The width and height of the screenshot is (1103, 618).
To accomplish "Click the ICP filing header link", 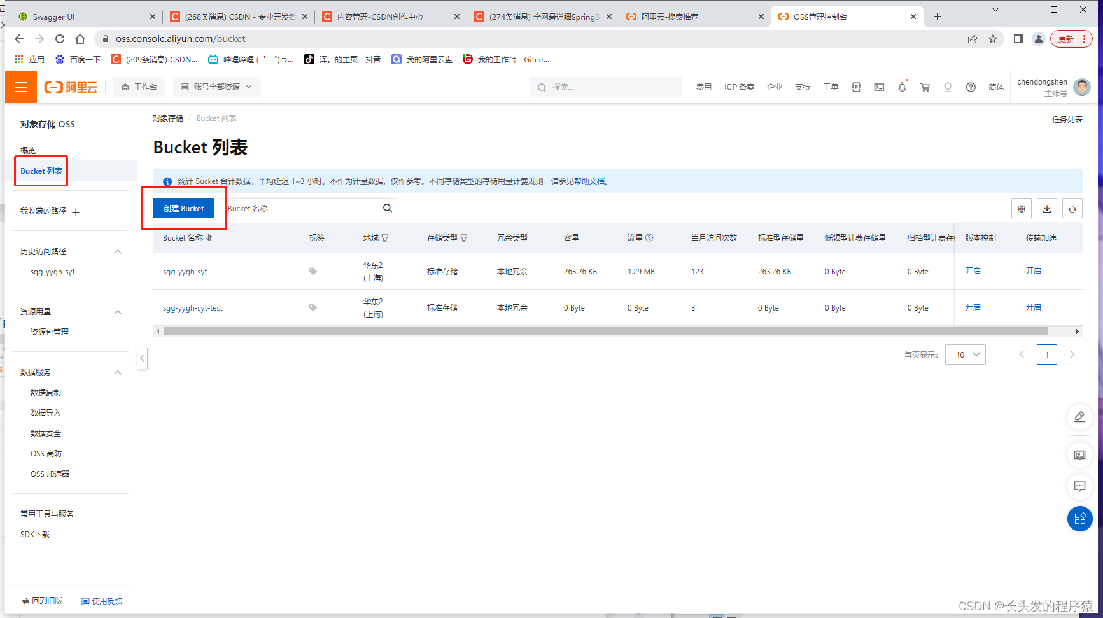I will tap(739, 87).
